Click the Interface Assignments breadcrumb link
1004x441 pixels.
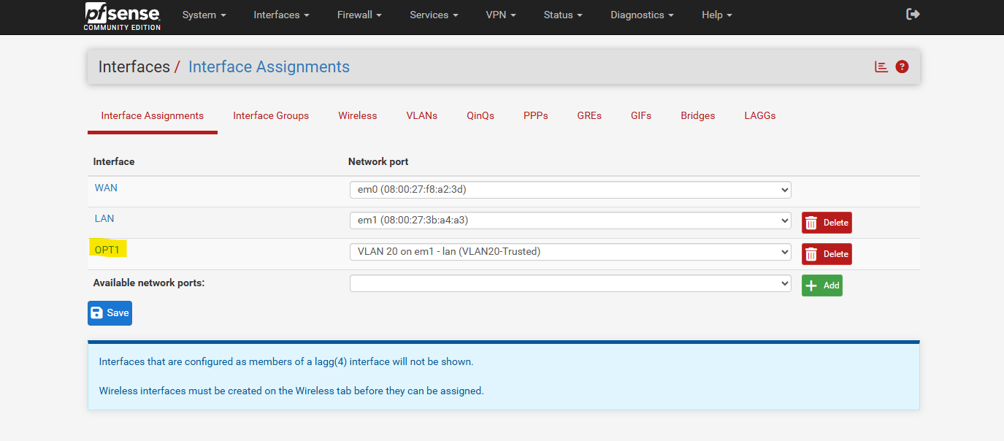pyautogui.click(x=269, y=66)
